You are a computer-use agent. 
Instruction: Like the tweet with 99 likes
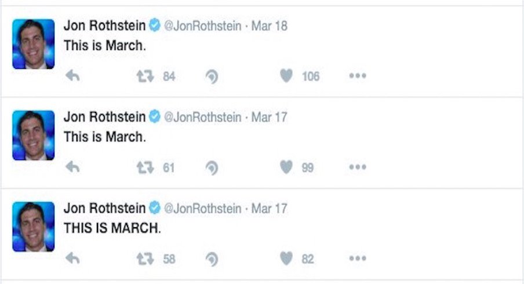click(x=286, y=167)
